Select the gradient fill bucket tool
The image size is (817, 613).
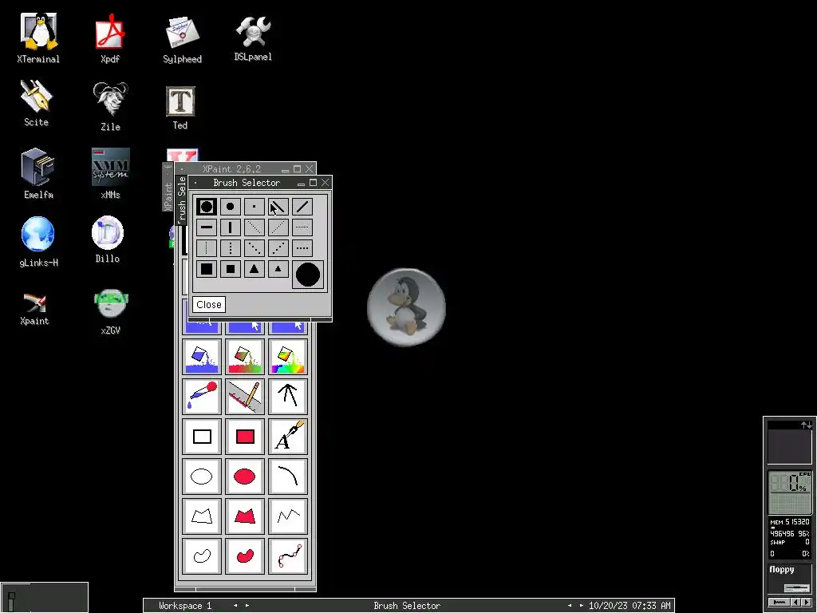[x=245, y=357]
